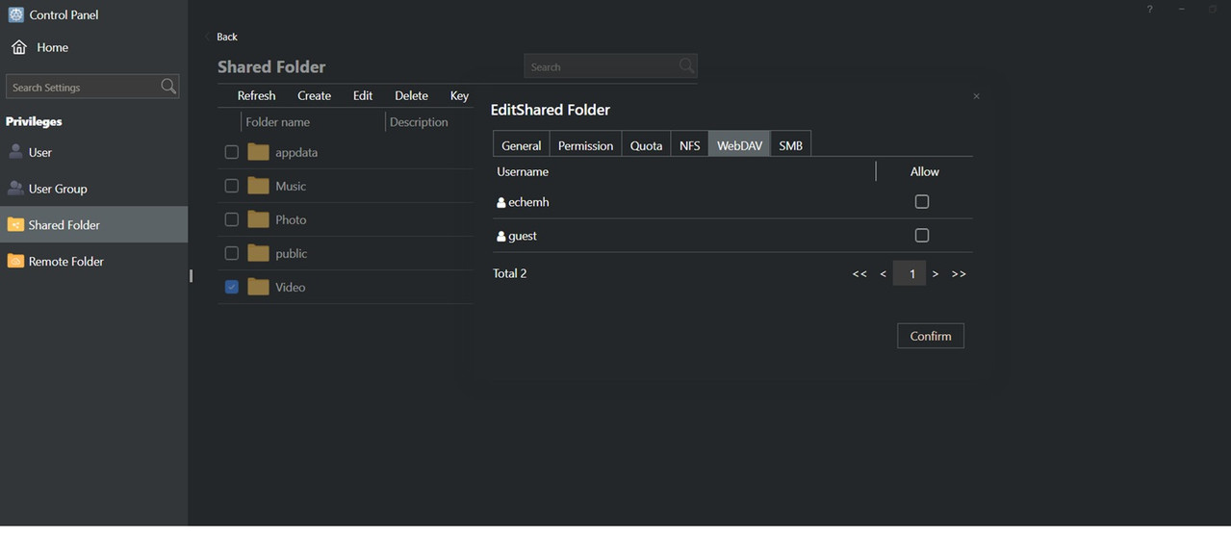This screenshot has height=536, width=1231.
Task: Click the Allow column header
Action: coord(924,171)
